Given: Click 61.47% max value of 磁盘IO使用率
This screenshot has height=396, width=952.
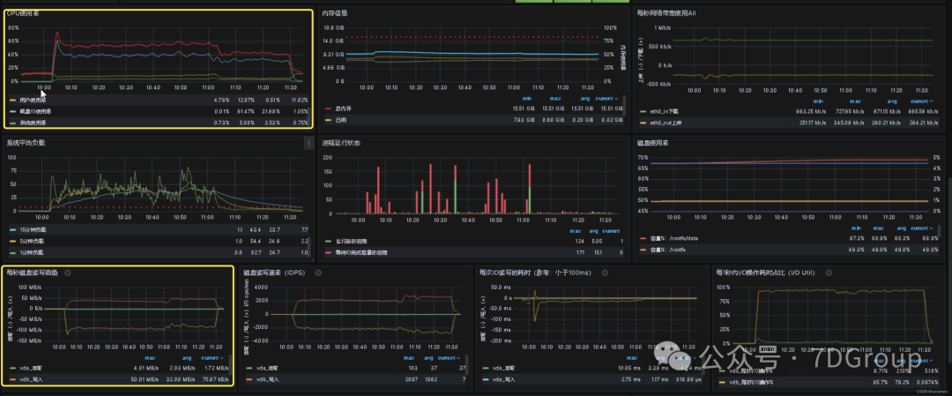Looking at the screenshot, I should [x=248, y=112].
